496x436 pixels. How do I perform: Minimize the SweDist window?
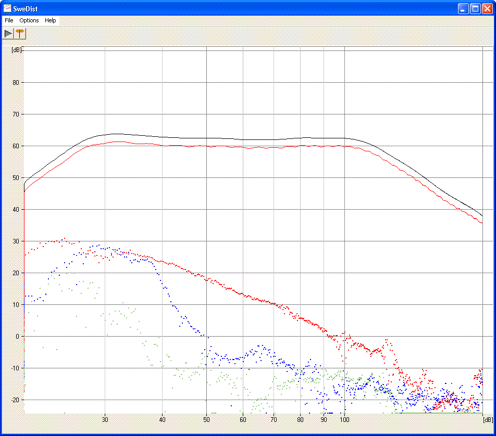[x=463, y=8]
